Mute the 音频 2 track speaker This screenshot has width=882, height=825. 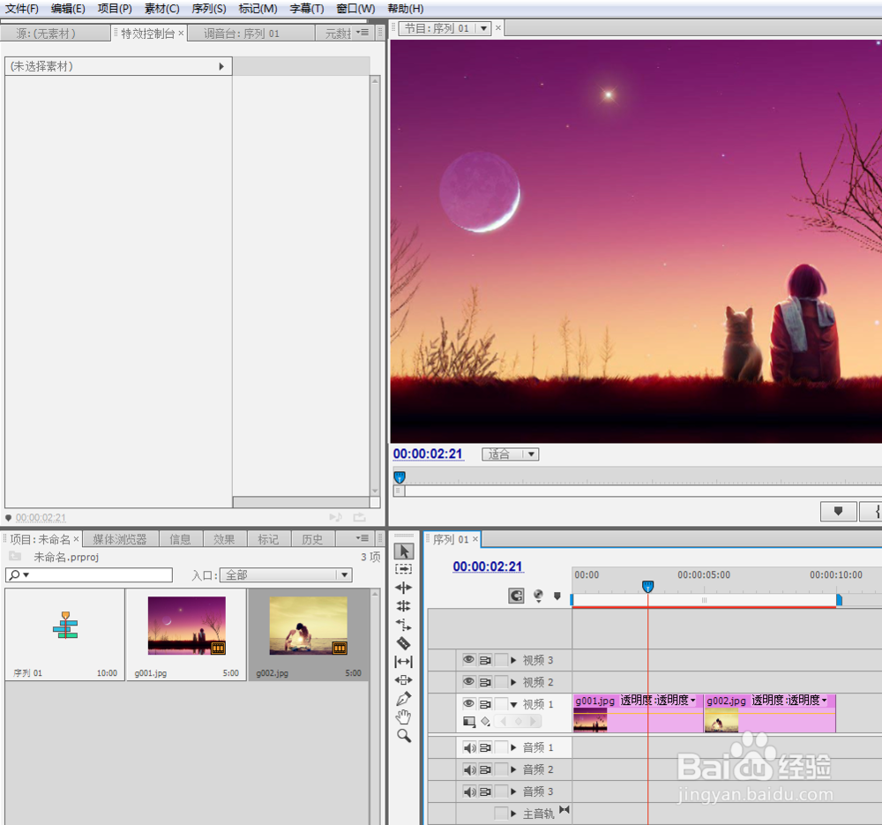coord(469,769)
